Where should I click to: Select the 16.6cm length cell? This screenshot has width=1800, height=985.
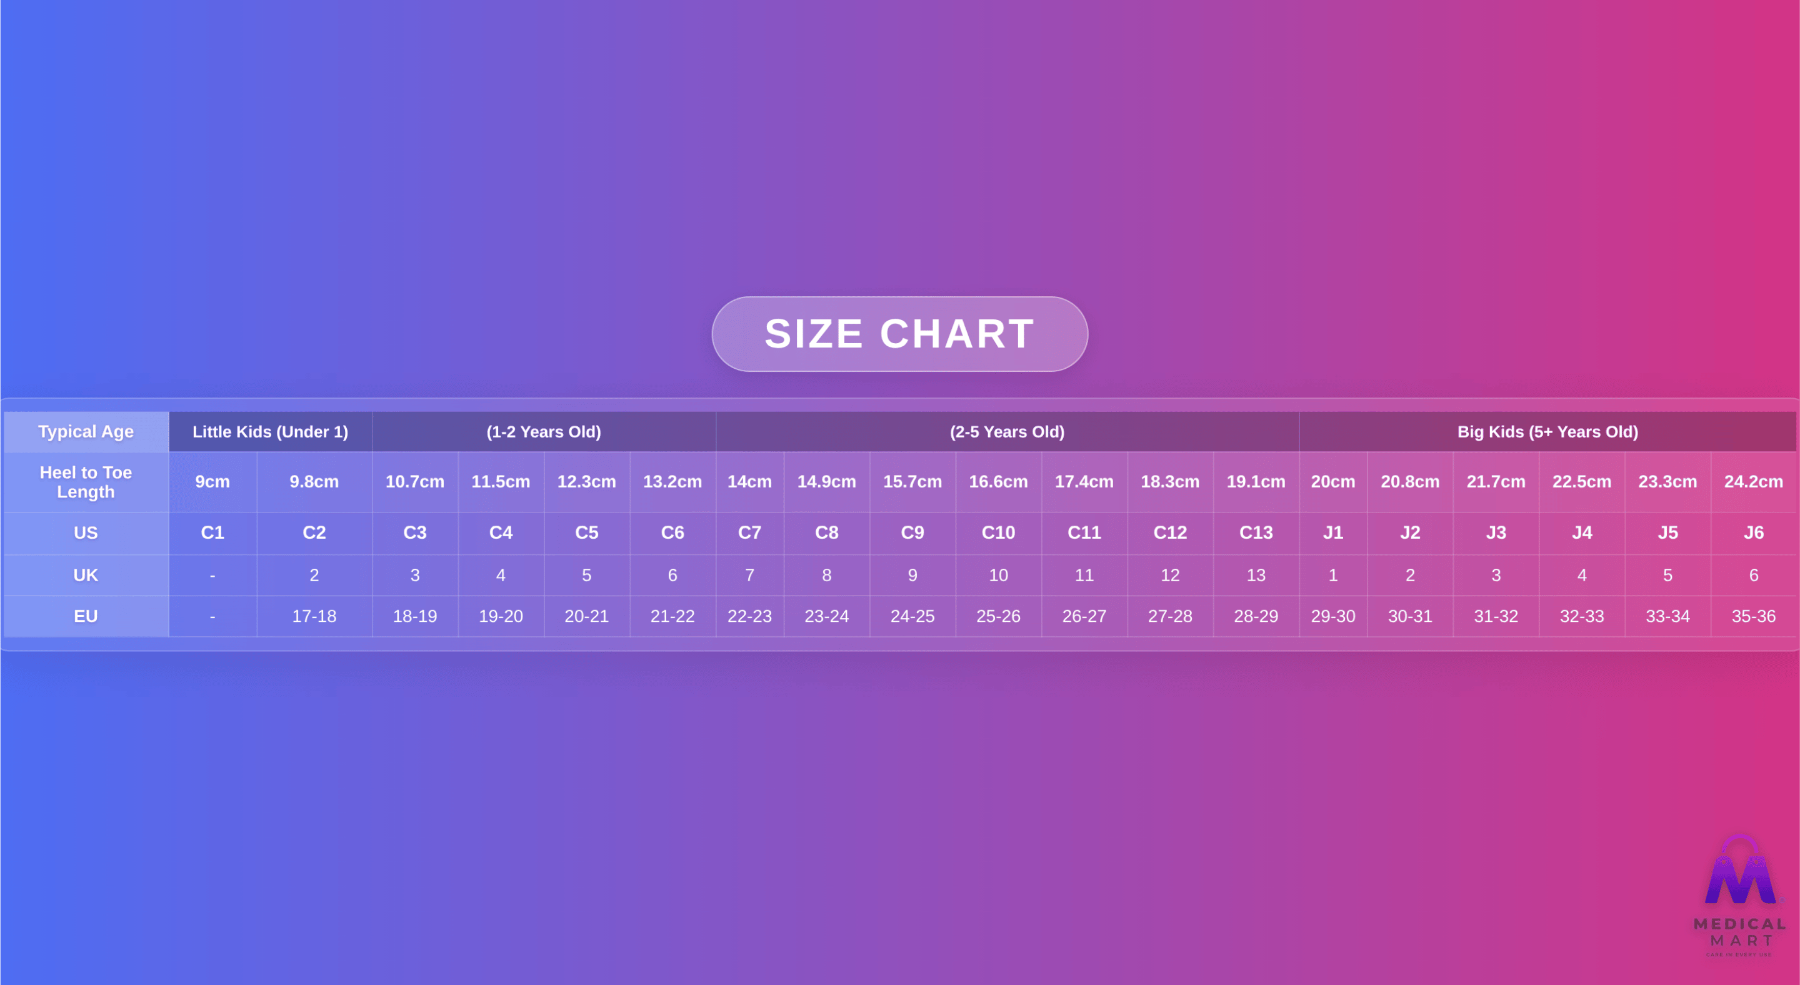point(998,482)
